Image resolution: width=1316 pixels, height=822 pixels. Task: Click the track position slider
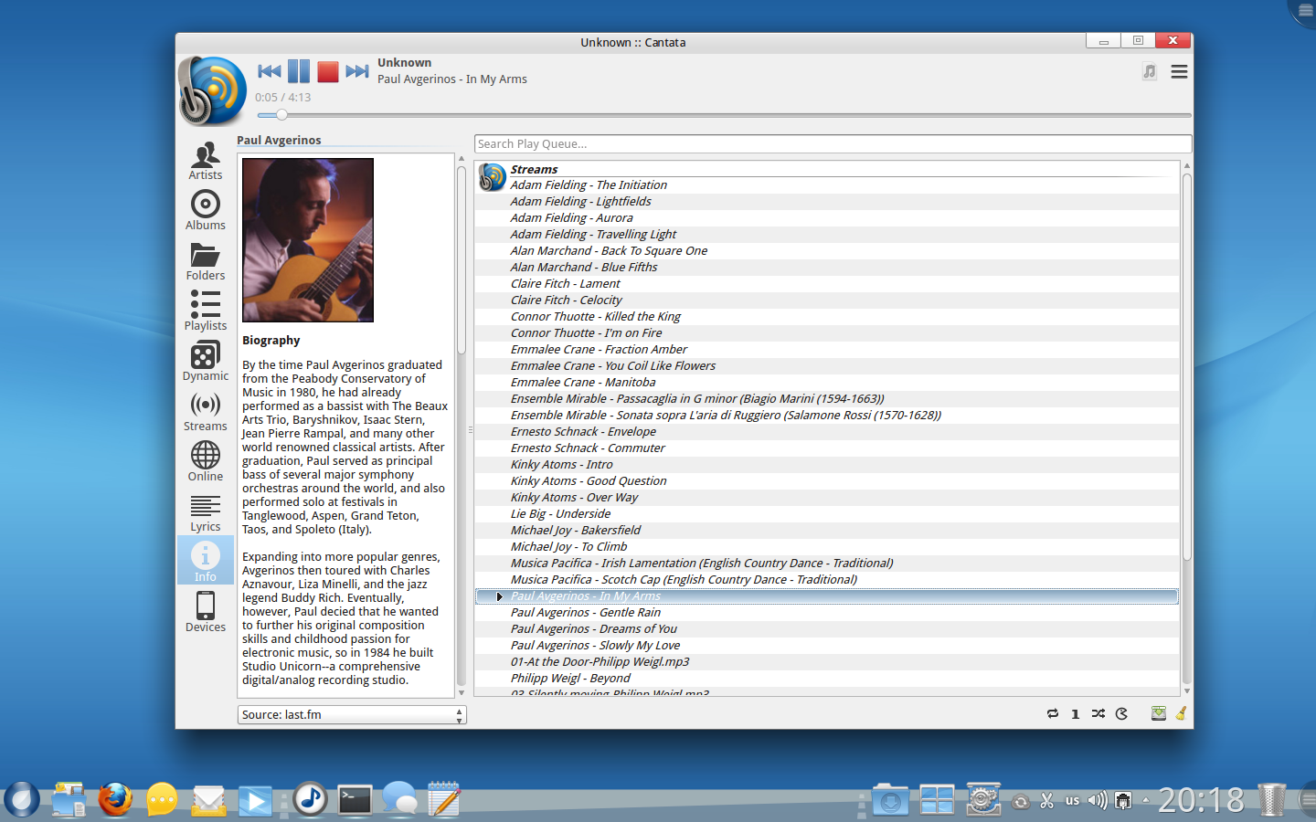point(724,115)
